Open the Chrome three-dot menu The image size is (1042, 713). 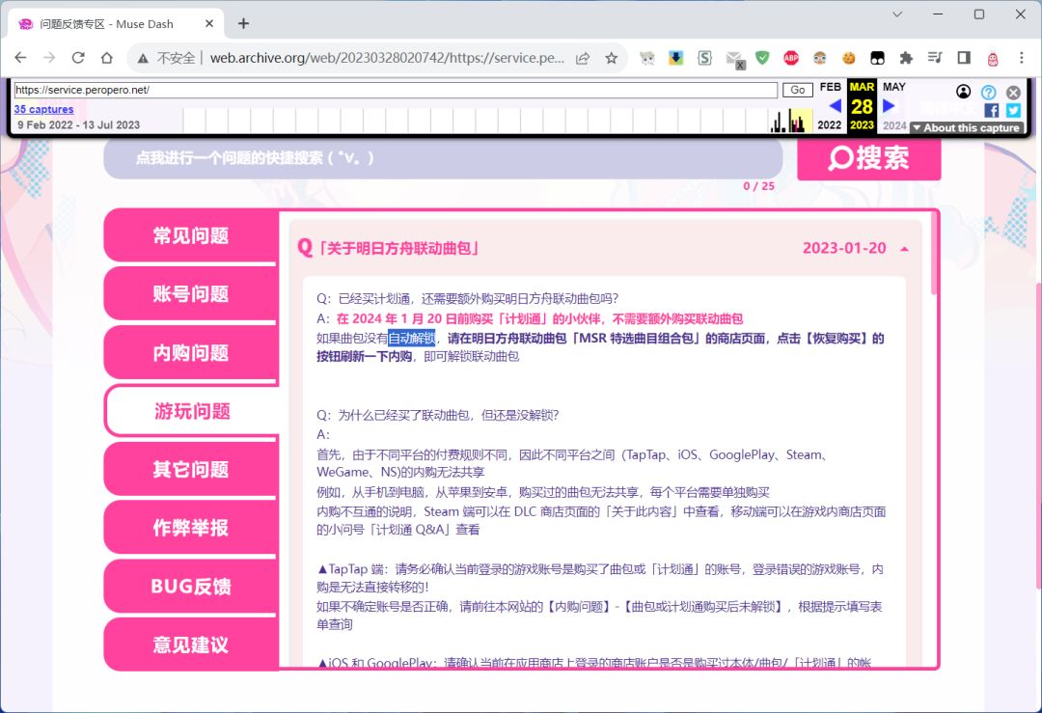click(x=1022, y=58)
